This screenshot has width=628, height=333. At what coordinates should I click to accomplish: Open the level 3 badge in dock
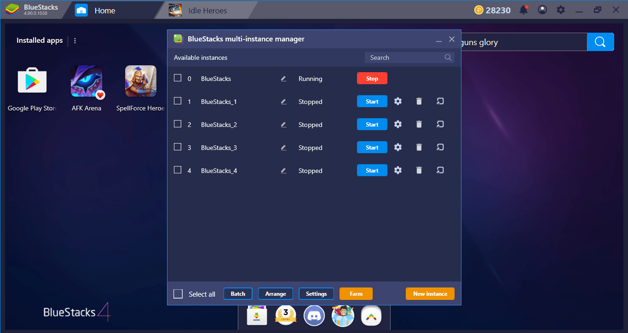coord(286,316)
